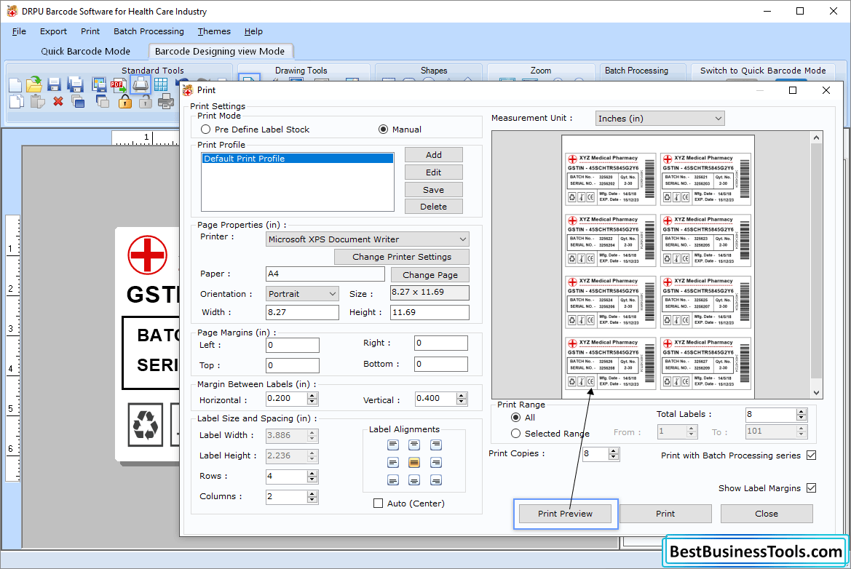851x569 pixels.
Task: Click the Save All multi-disk icon
Action: 76,84
